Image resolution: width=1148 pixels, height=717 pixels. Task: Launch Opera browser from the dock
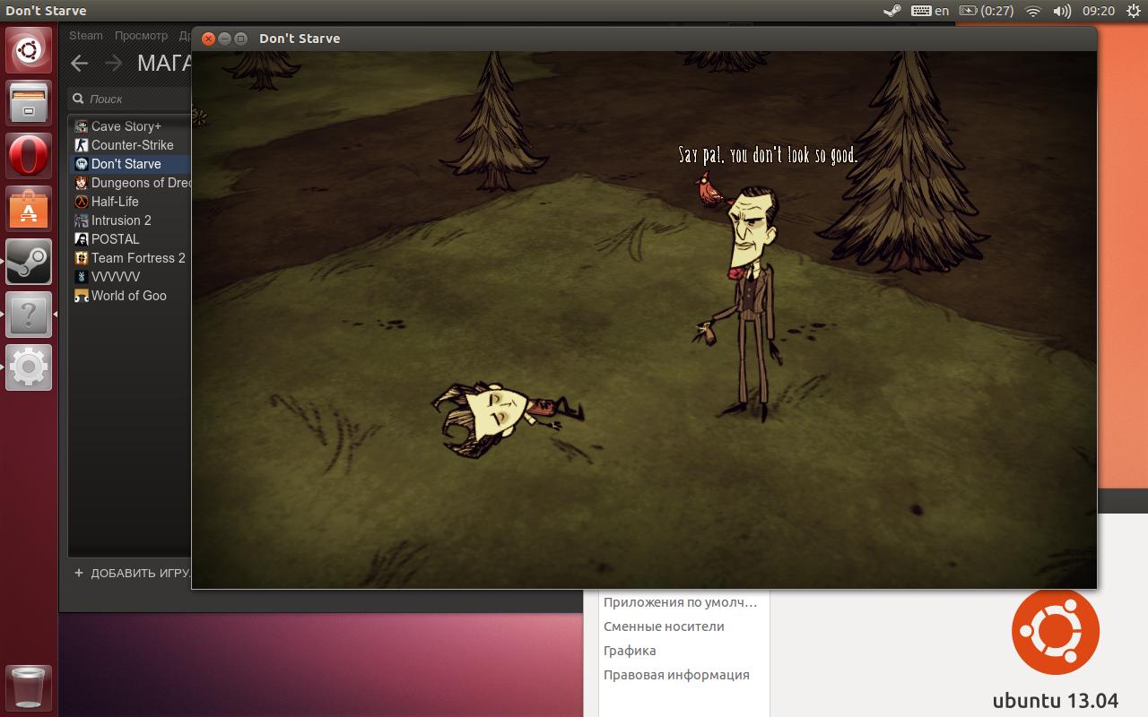pyautogui.click(x=29, y=156)
